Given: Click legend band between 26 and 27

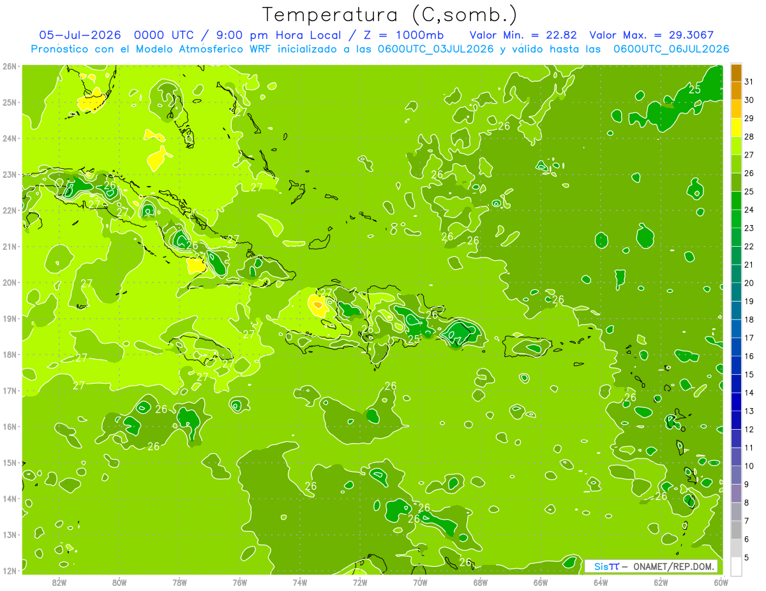Looking at the screenshot, I should (x=736, y=164).
